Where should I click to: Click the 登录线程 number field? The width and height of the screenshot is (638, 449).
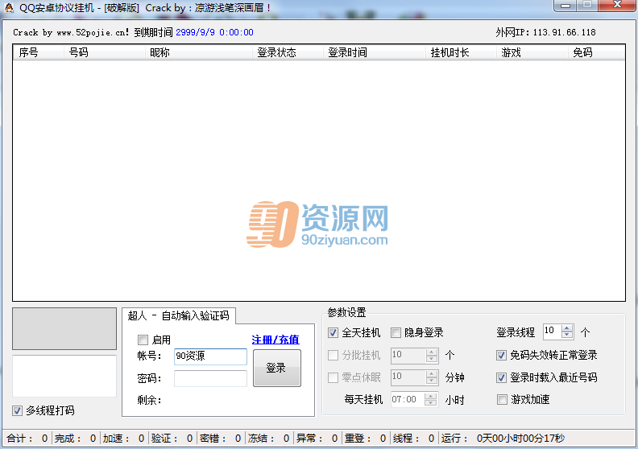[552, 332]
